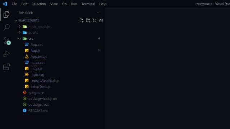Click the JS icon beside App.js
The image size is (230, 129).
27,51
